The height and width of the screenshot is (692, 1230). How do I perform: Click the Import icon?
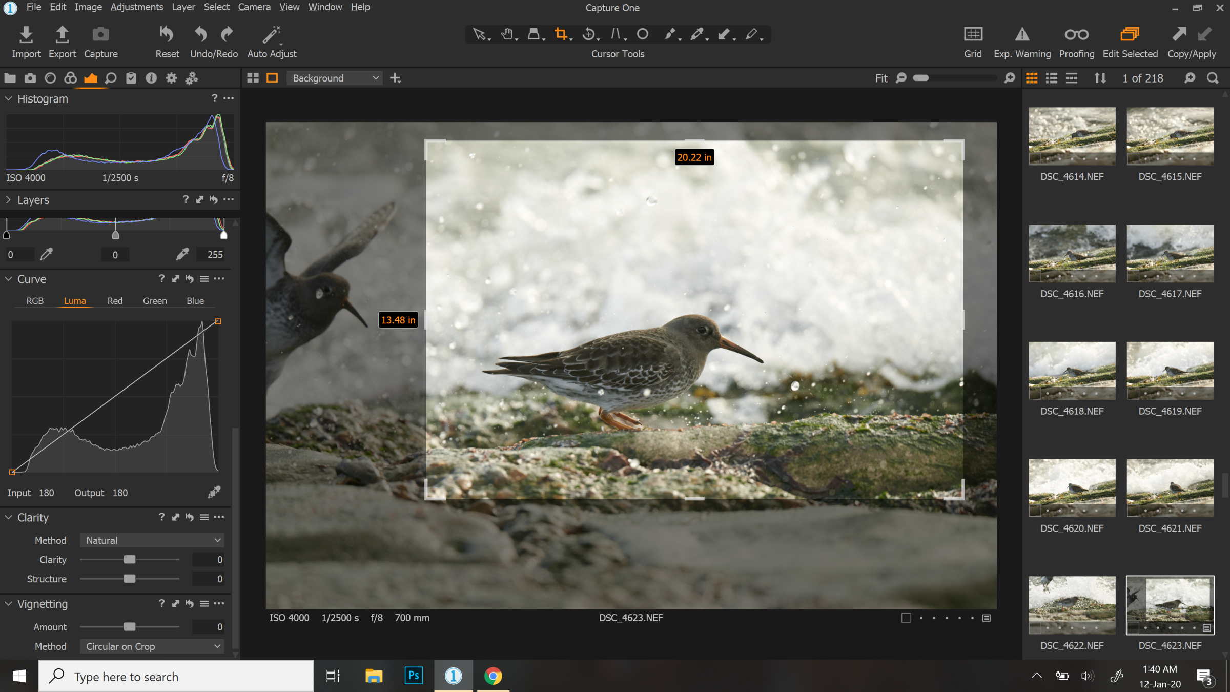pyautogui.click(x=26, y=34)
